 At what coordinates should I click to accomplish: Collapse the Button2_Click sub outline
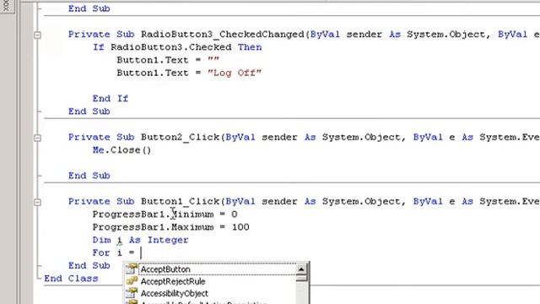(x=37, y=138)
